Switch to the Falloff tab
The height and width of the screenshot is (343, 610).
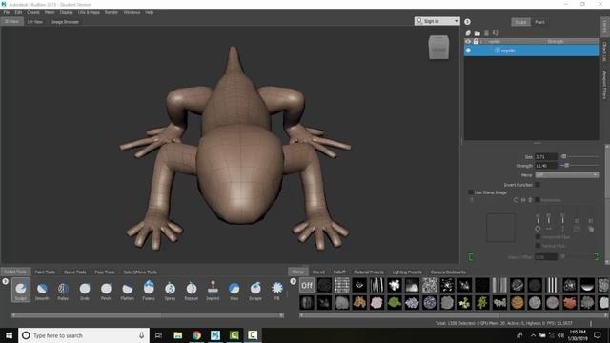(x=339, y=272)
